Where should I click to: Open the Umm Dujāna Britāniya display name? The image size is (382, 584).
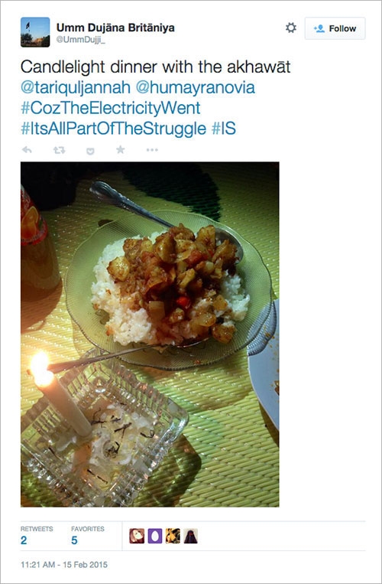(115, 28)
